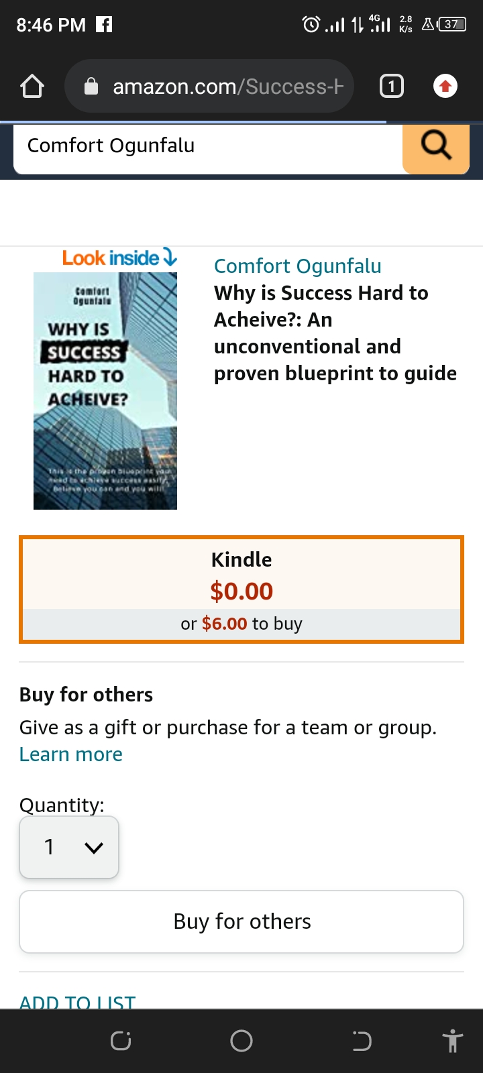Image resolution: width=483 pixels, height=1073 pixels.
Task: Click the Buy for others button
Action: tap(241, 921)
